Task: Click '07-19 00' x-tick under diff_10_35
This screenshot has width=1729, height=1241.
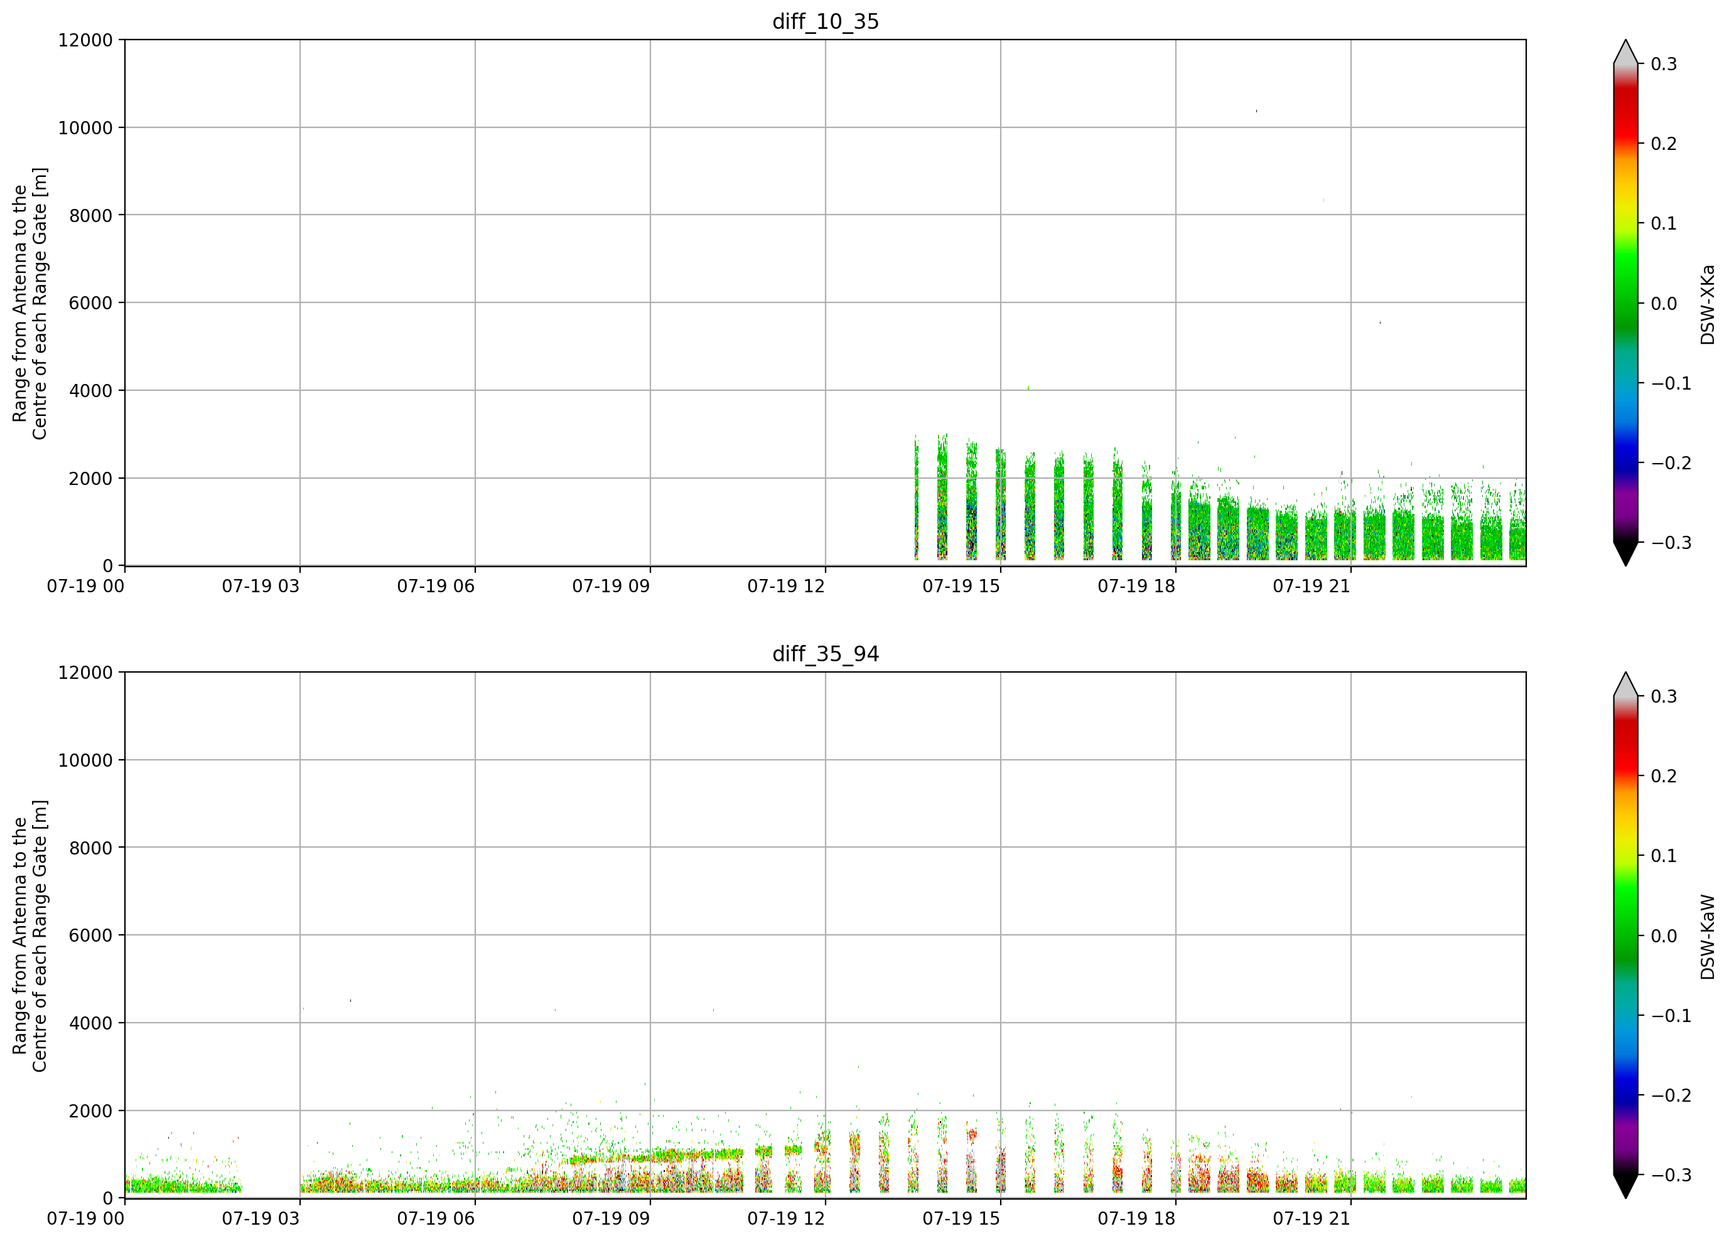Action: [x=85, y=586]
